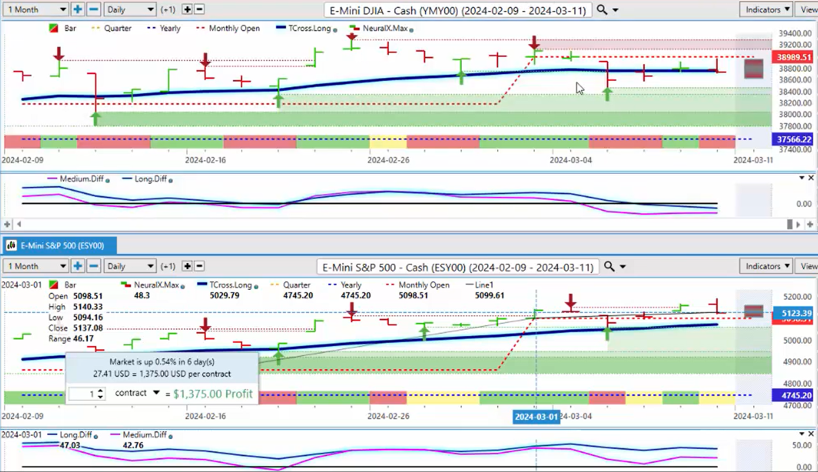Open 1 Month range dropdown in DJIA chart
This screenshot has height=472, width=818.
pos(35,9)
